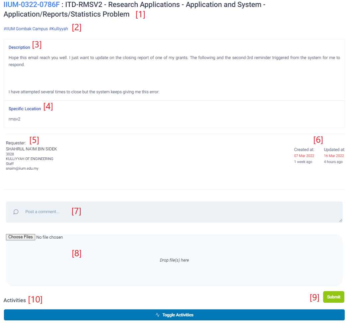Click the comment speech bubble icon
This screenshot has height=323, width=351.
(16, 212)
